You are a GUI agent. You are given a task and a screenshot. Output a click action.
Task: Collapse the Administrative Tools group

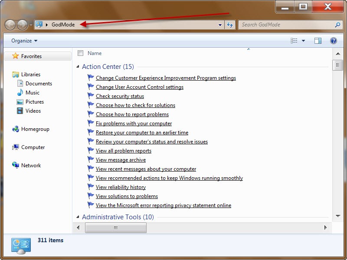click(x=78, y=217)
